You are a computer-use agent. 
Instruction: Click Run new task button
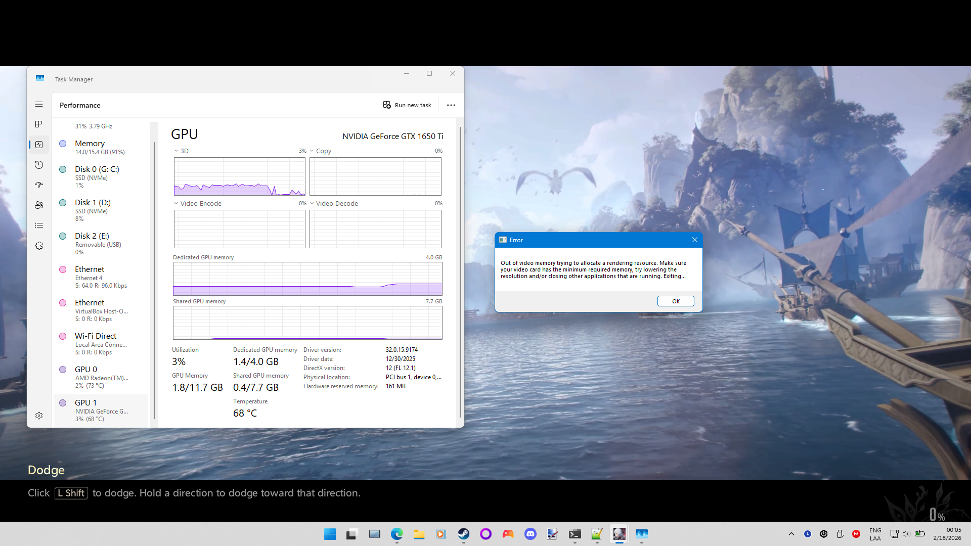pos(407,105)
